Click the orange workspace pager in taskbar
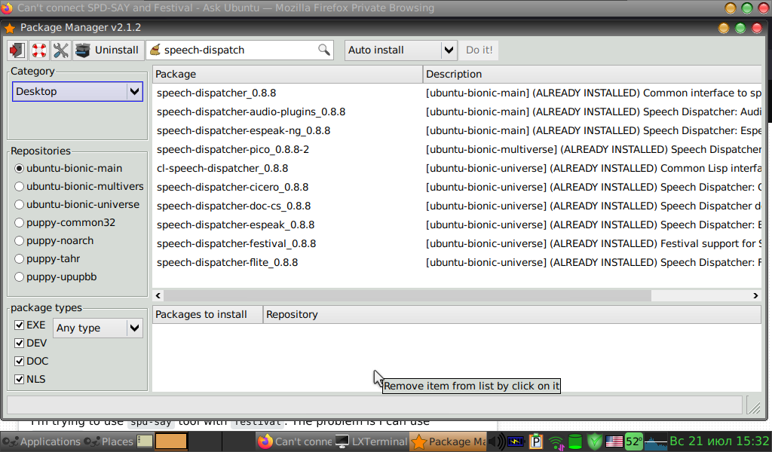 (x=171, y=441)
